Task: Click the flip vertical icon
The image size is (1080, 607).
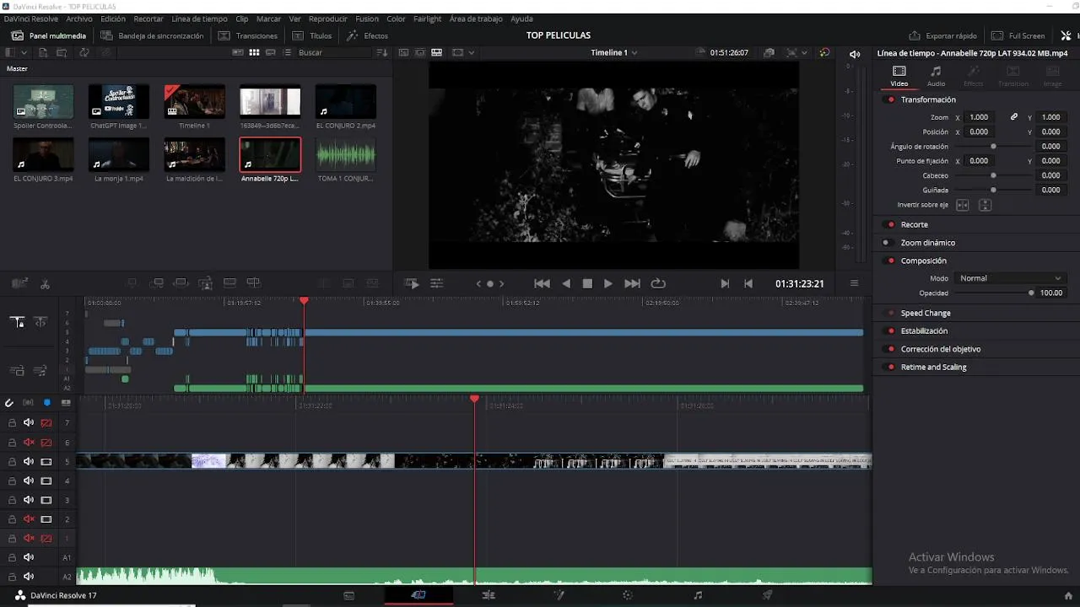Action: click(x=985, y=206)
